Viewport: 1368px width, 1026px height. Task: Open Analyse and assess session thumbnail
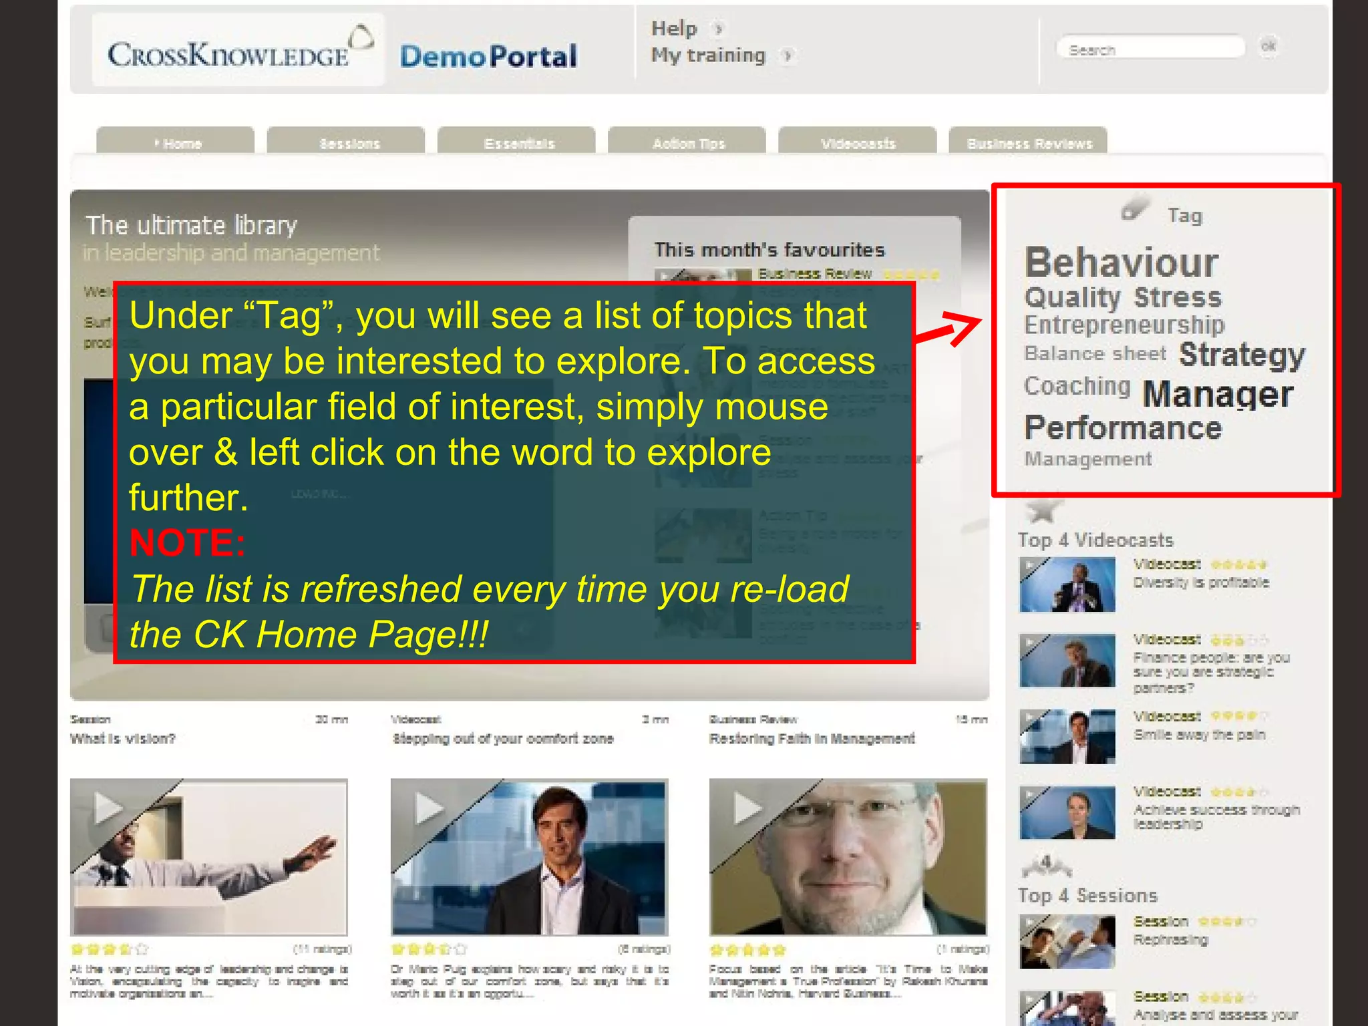(1067, 1009)
